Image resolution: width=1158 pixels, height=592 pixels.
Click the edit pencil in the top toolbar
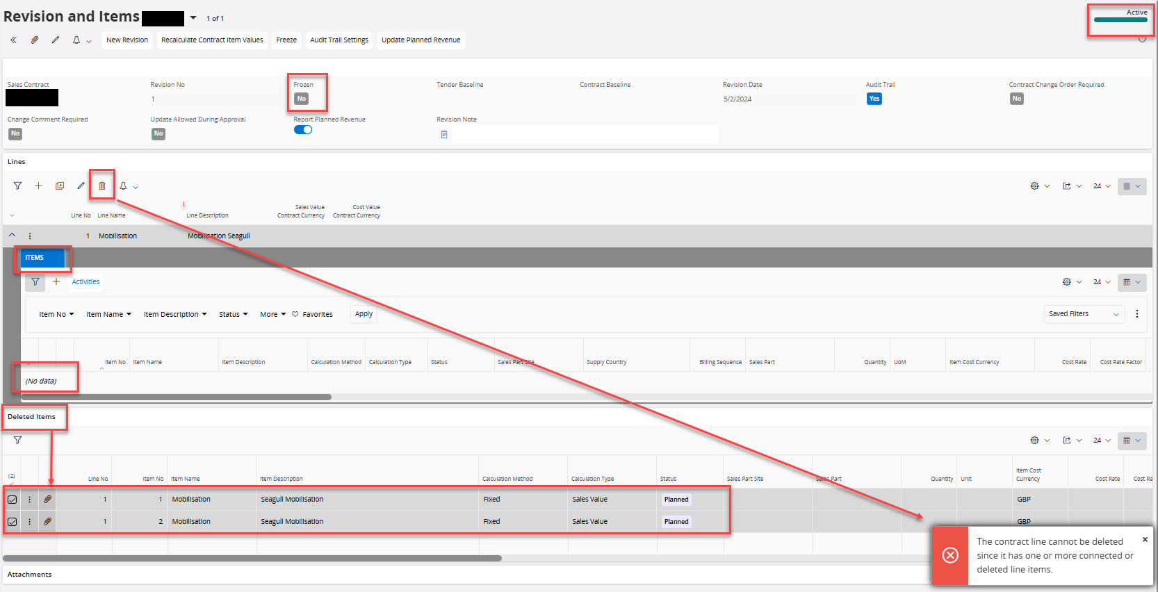(x=55, y=40)
